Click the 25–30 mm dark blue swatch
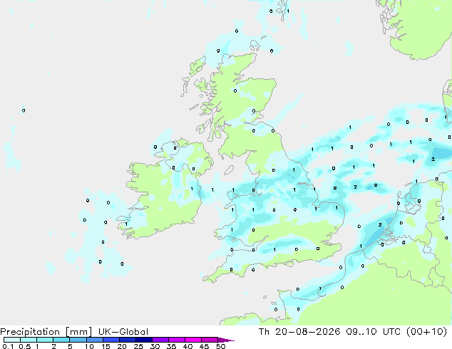The width and height of the screenshot is (452, 349). click(x=143, y=340)
